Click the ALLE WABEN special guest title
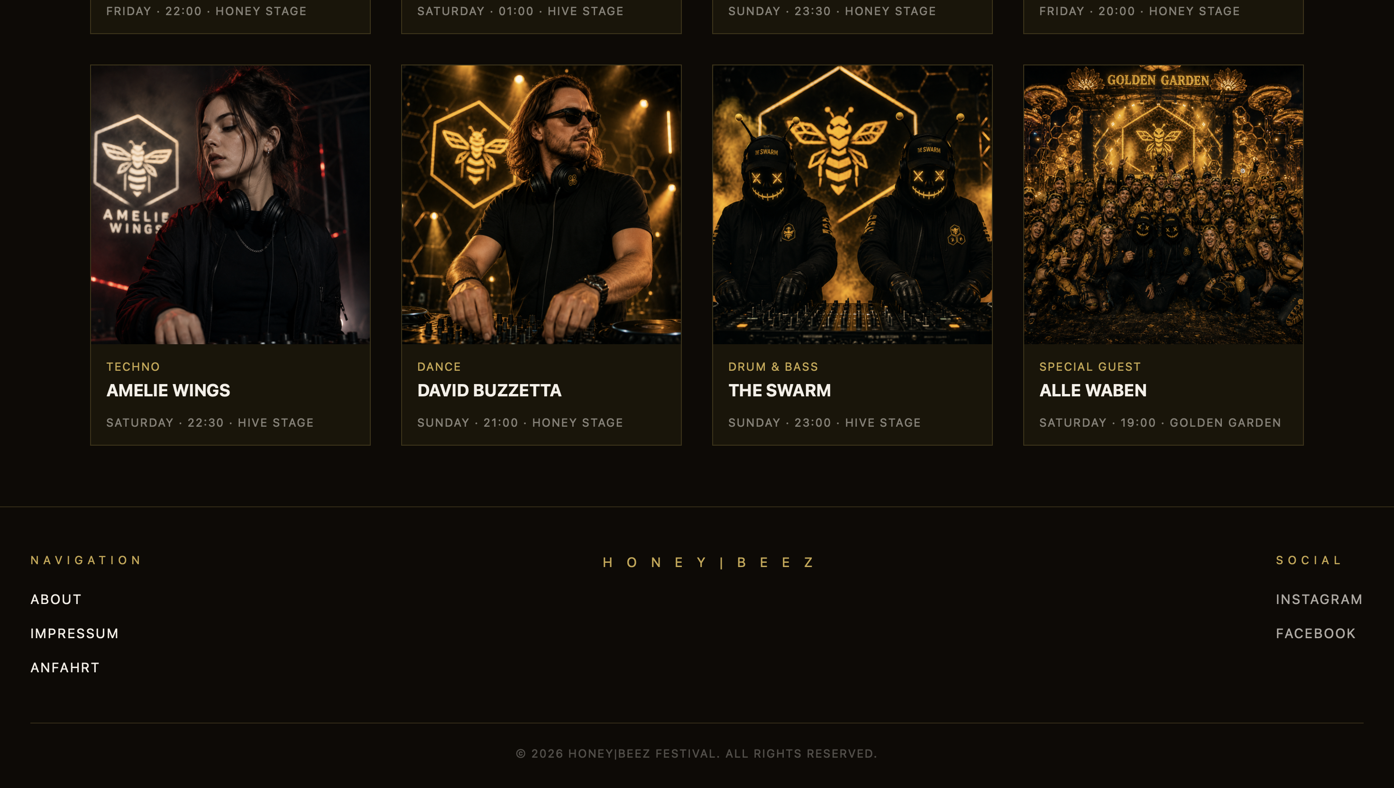1394x788 pixels. [1092, 390]
